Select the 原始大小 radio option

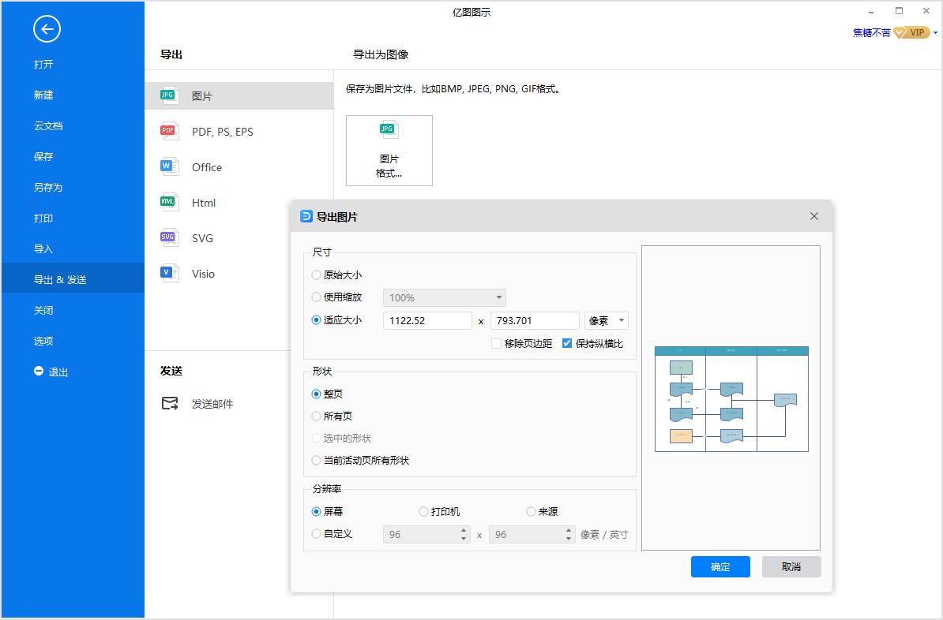click(317, 275)
